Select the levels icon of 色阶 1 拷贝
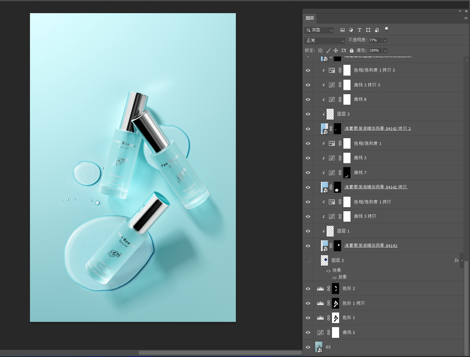Viewport: 470px width, 357px height. 320,303
